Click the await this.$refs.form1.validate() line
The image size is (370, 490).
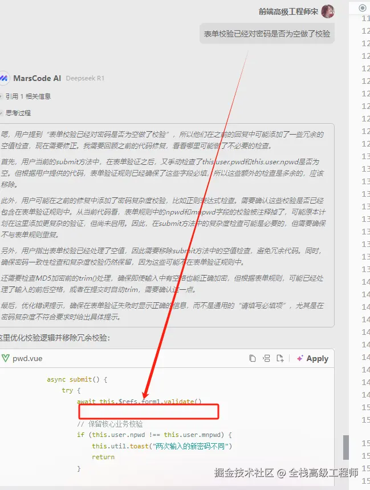coord(139,401)
